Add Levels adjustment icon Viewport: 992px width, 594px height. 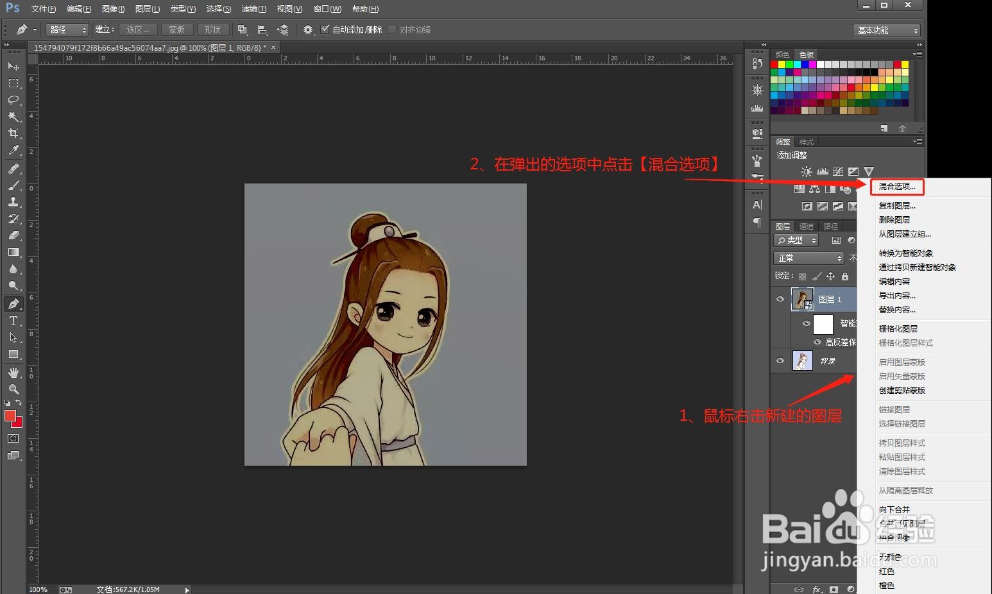(822, 172)
